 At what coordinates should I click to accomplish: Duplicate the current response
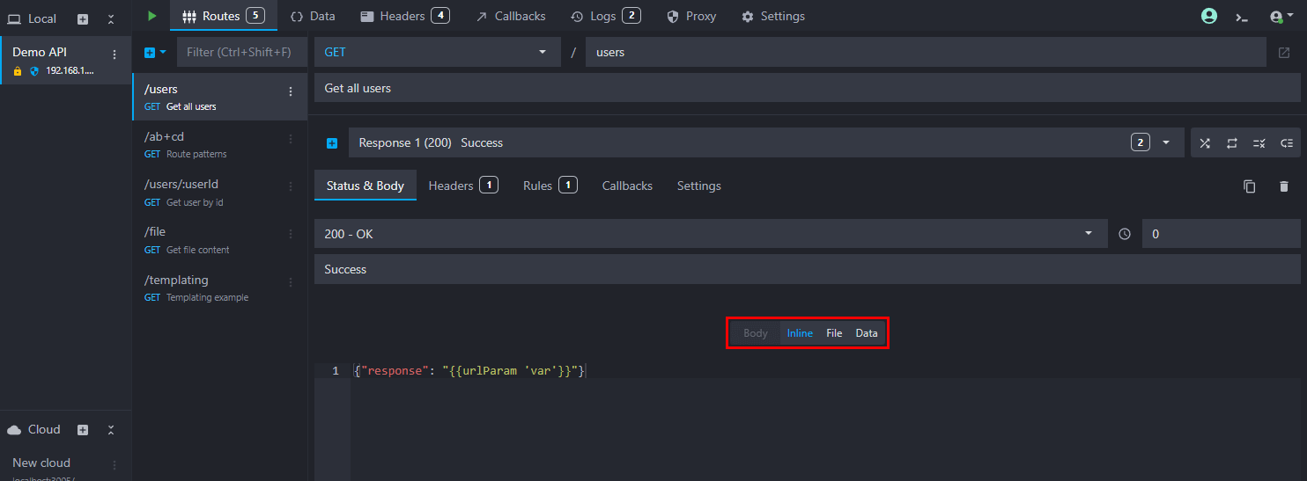tap(1249, 186)
